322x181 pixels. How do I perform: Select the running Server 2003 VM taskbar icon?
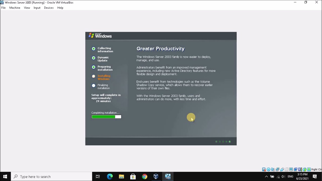(x=168, y=176)
